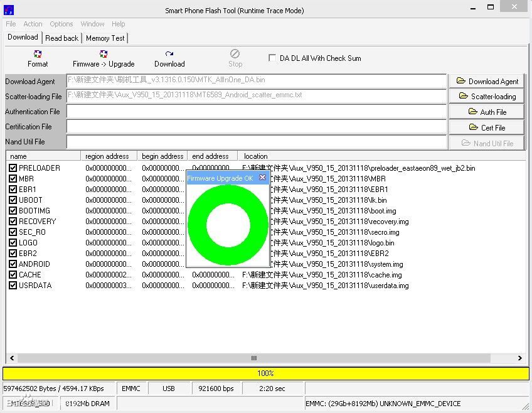This screenshot has height=413, width=532.
Task: Browse for a Cert File
Action: tap(487, 127)
